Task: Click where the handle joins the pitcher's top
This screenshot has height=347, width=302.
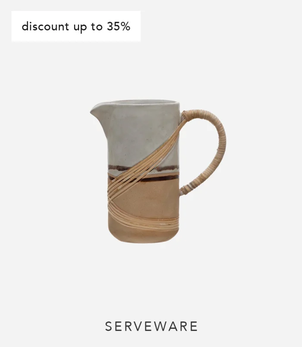Action: [185, 116]
